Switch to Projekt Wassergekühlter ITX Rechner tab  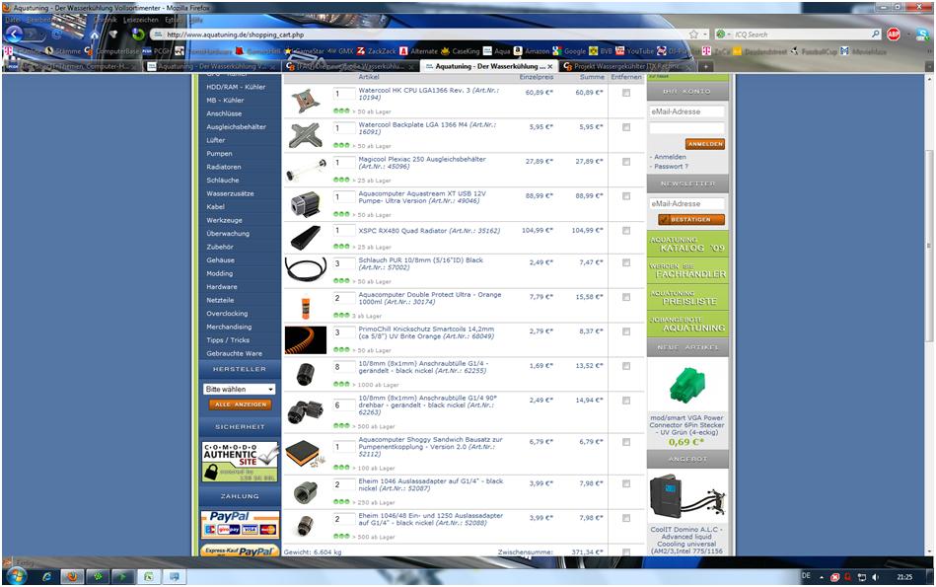(627, 66)
